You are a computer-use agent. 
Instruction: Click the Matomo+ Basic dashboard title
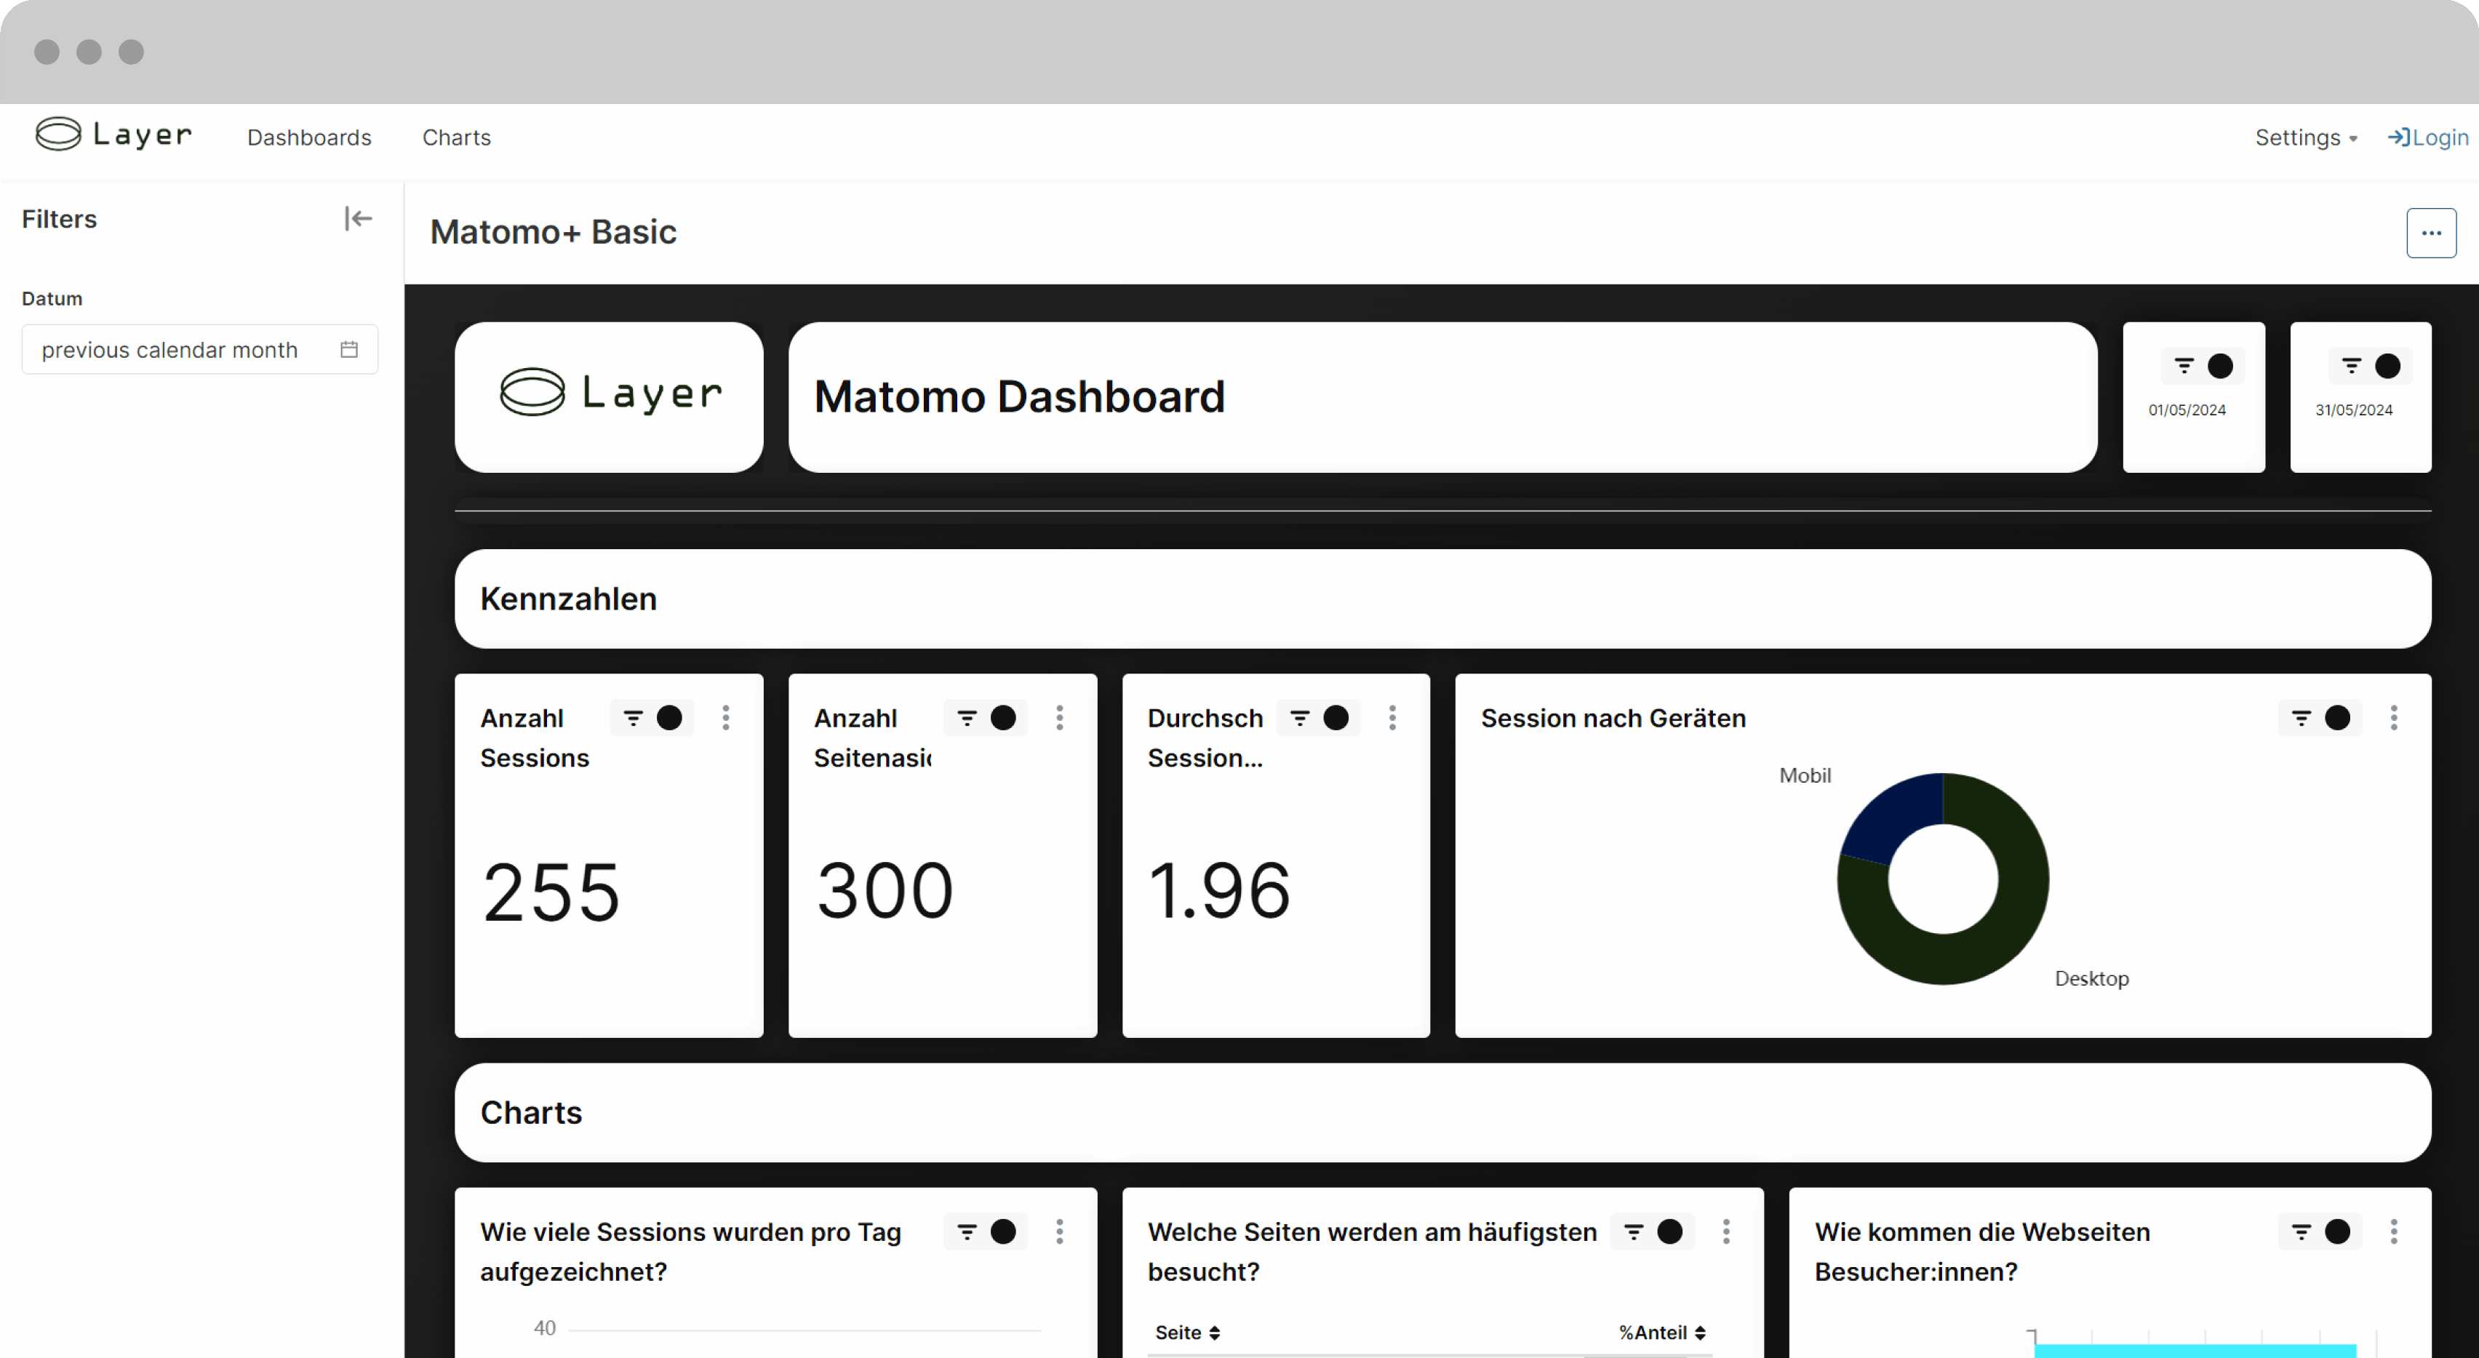tap(552, 232)
